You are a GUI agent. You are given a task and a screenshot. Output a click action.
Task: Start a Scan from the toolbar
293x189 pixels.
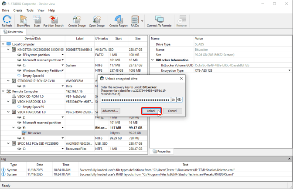37,21
